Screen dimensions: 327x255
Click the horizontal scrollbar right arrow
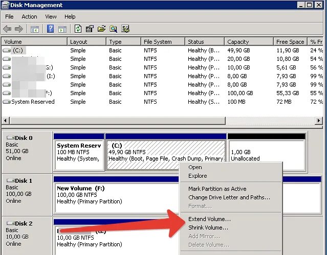319,121
